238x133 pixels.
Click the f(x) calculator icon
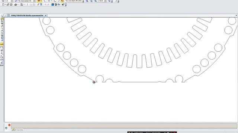point(59,4)
